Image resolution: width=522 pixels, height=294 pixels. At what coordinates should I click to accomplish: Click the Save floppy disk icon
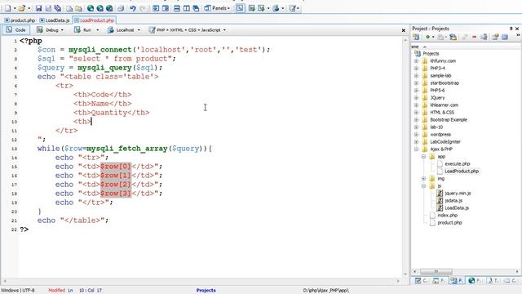click(x=38, y=8)
